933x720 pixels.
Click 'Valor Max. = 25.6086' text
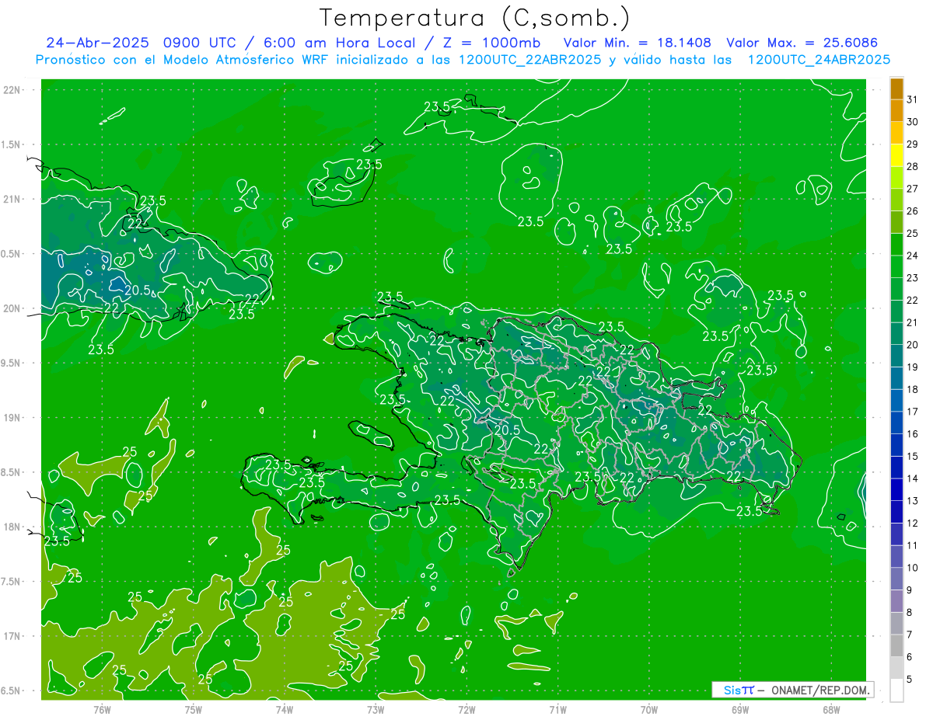click(802, 43)
